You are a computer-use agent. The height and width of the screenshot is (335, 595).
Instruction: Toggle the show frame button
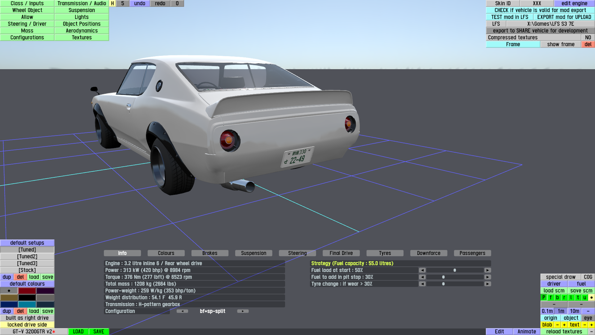561,44
